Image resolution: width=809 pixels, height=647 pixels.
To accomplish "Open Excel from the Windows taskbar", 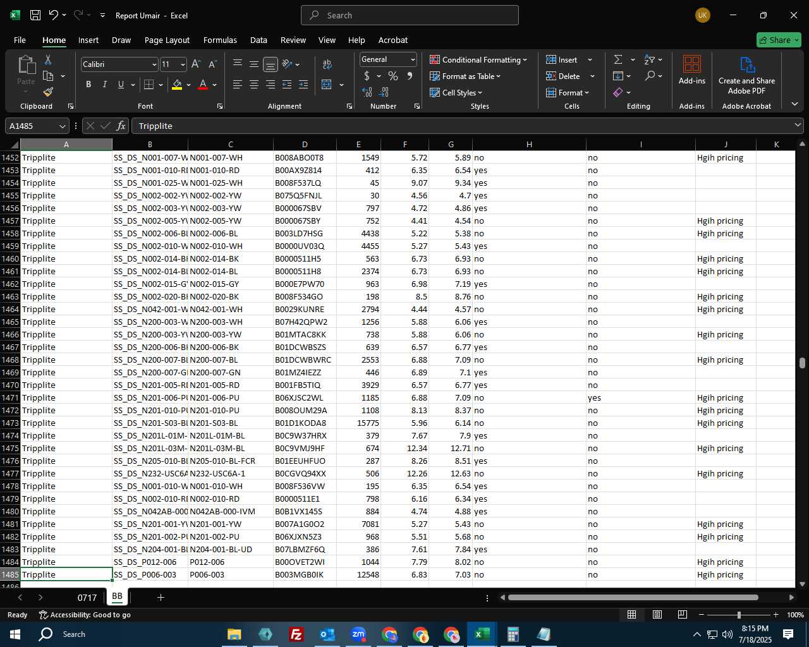I will point(482,634).
